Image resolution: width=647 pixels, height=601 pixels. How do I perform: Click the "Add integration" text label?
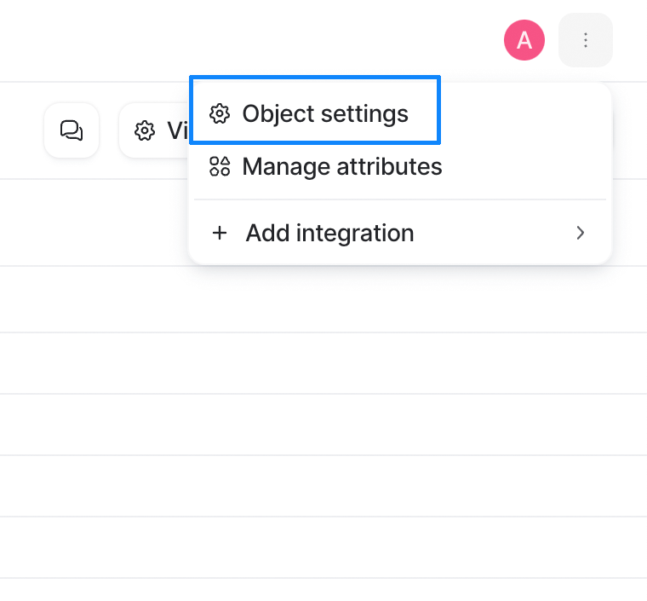[329, 233]
